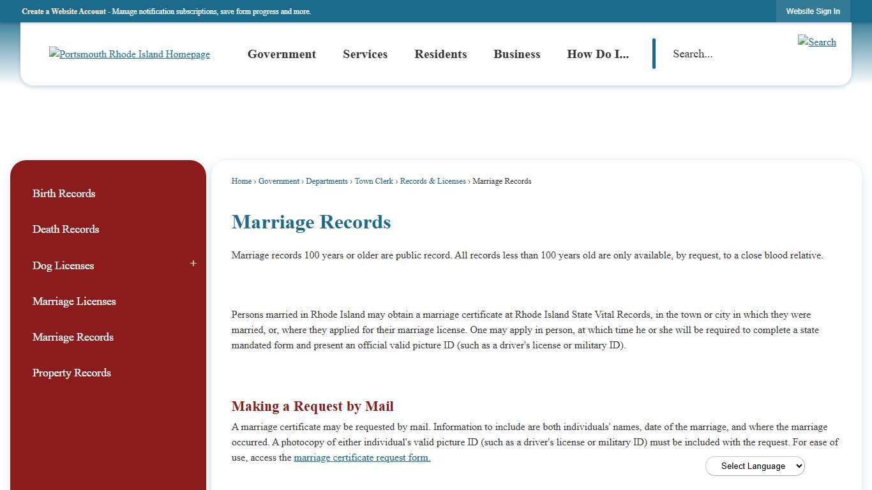Open the How Do I... menu
872x490 pixels.
click(598, 54)
